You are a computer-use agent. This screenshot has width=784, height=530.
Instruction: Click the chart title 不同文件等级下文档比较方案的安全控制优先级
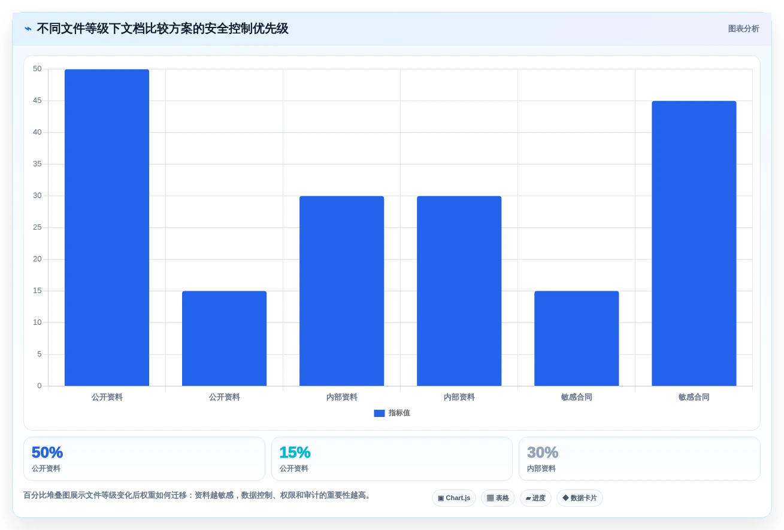tap(162, 29)
